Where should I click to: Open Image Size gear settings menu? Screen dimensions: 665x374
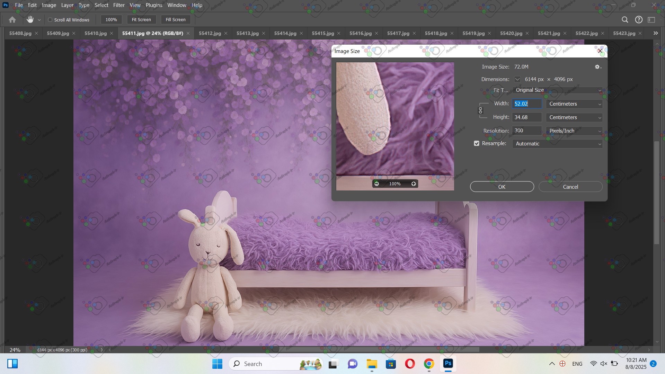(x=598, y=67)
